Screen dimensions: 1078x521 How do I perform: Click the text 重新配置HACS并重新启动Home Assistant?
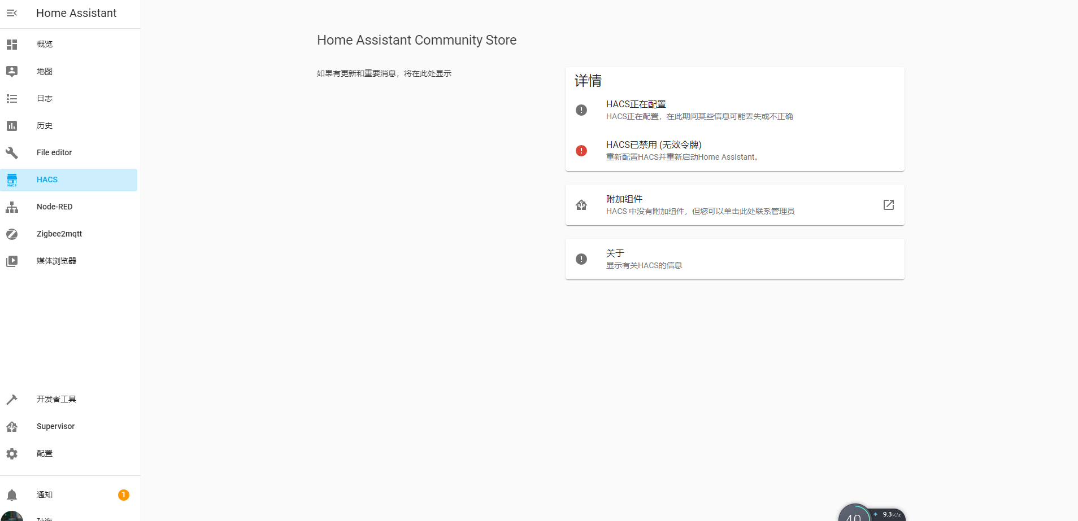coord(683,157)
